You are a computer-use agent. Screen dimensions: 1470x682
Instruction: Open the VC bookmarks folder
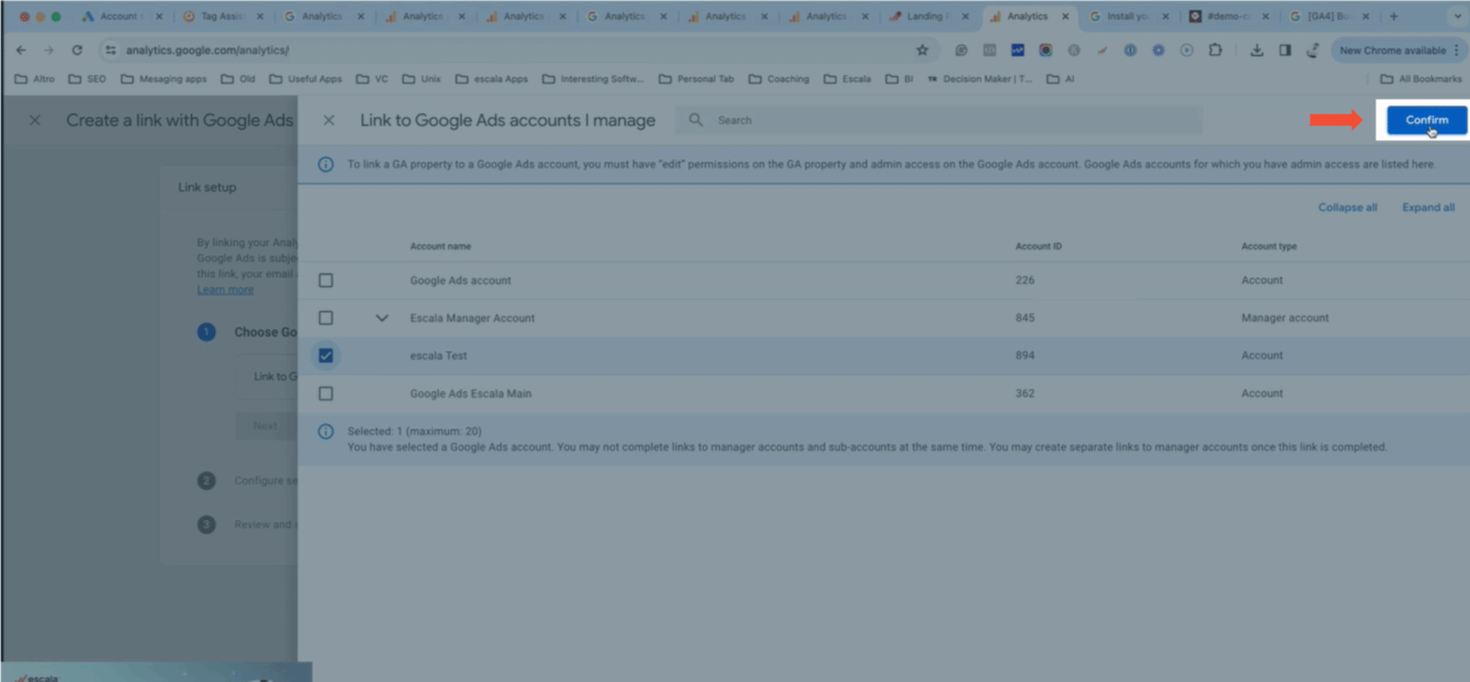coord(372,78)
